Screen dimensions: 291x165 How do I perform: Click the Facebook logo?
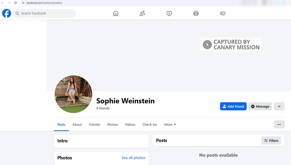7,13
